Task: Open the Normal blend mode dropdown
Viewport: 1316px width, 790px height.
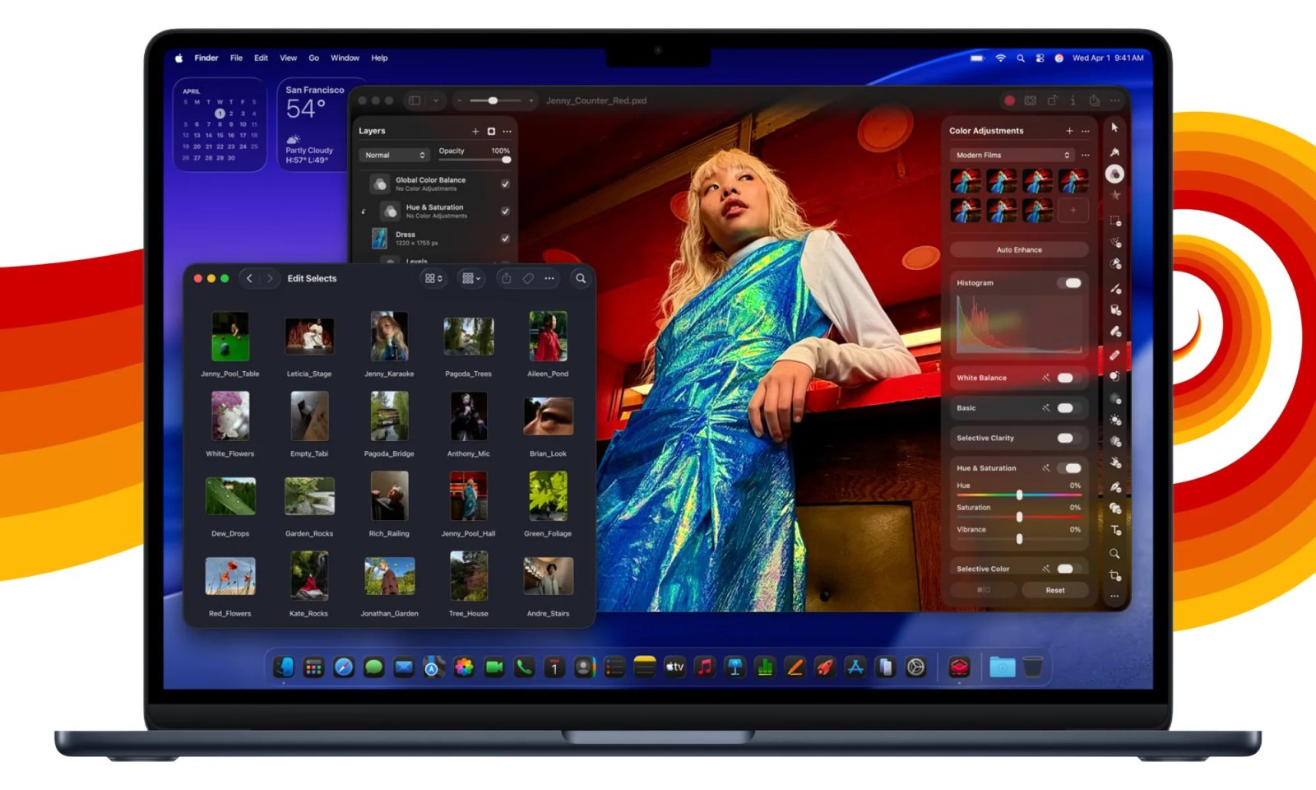Action: (x=395, y=156)
